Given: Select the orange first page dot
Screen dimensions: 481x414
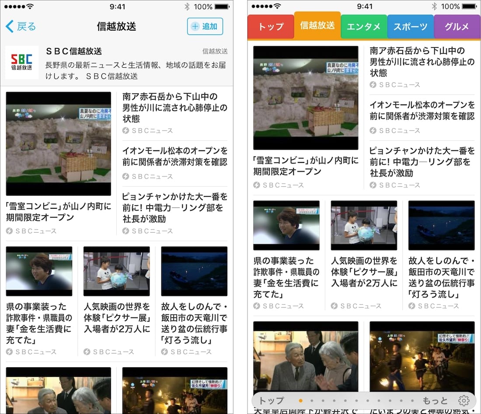Looking at the screenshot, I should tap(301, 400).
